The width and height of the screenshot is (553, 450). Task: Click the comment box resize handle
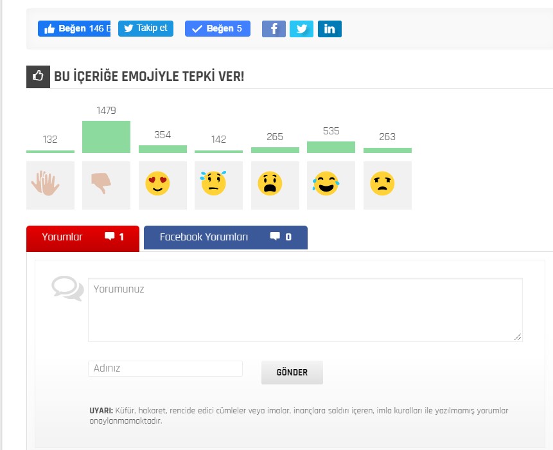click(518, 337)
